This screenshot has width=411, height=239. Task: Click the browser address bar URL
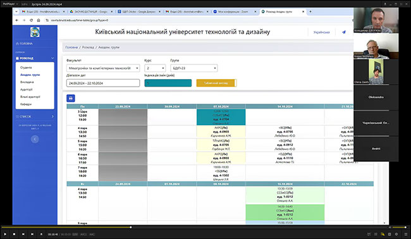80,20
